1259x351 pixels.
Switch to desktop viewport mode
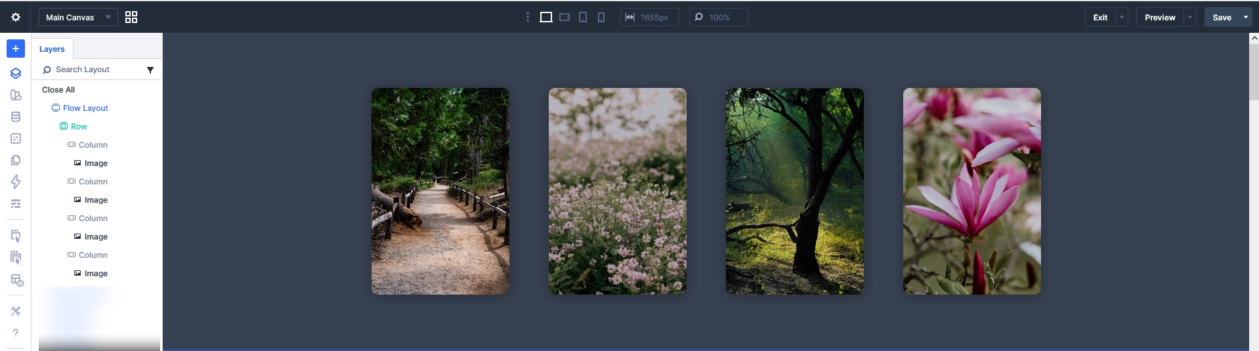(x=545, y=17)
